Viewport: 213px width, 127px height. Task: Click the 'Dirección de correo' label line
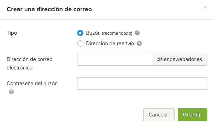30,59
